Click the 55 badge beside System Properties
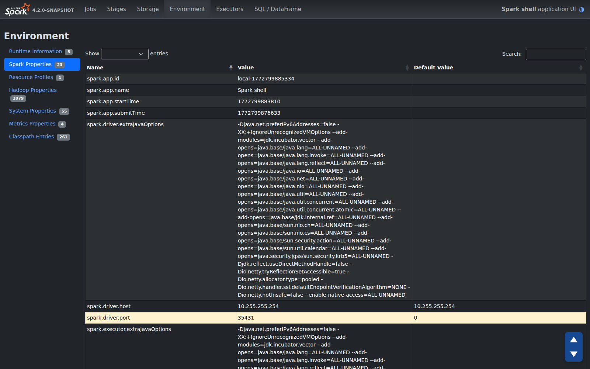590x369 pixels. tap(64, 111)
